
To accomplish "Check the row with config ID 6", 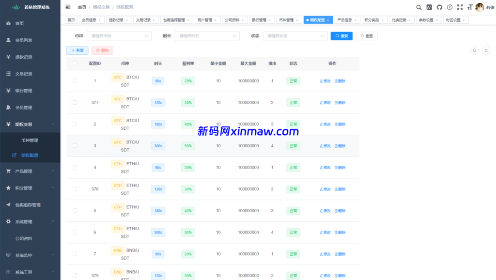I will [75, 232].
